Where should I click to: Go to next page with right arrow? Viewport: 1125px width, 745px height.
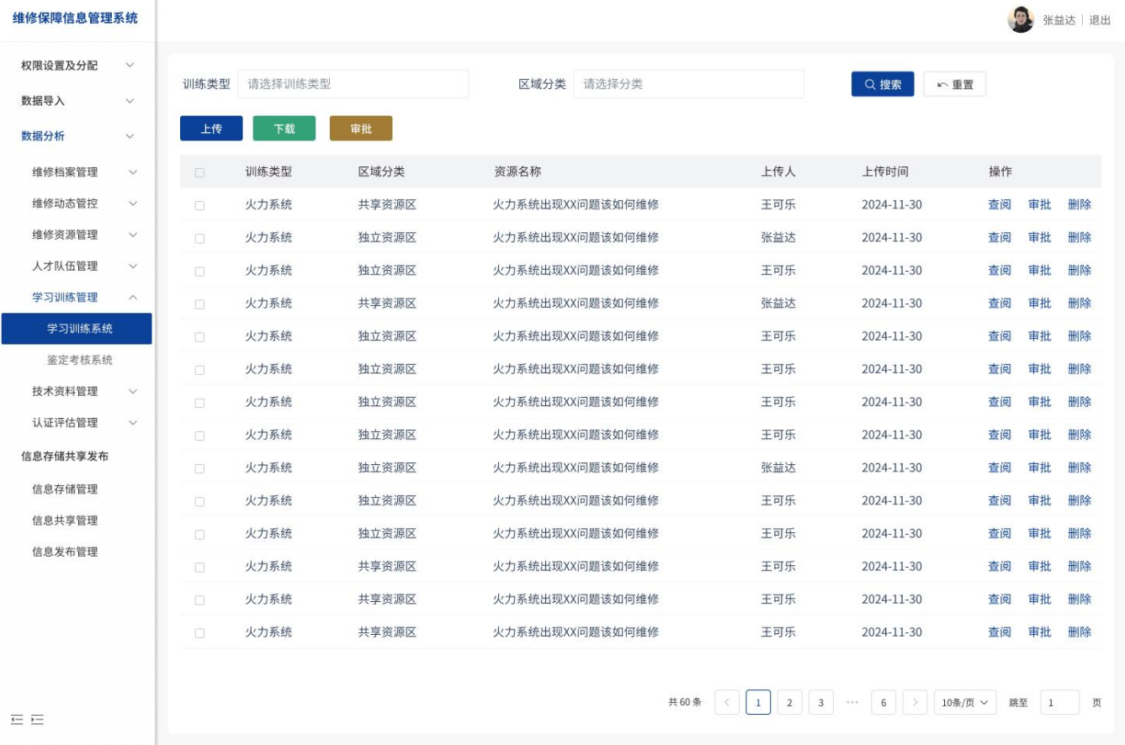click(x=915, y=702)
